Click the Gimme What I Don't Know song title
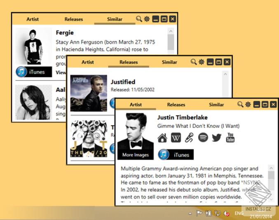The height and width of the screenshot is (220, 279). tap(198, 126)
